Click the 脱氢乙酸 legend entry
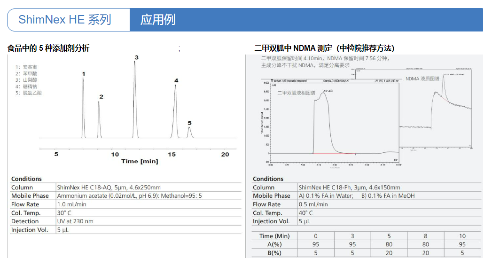Viewport: 492px width, 266px height. coord(29,93)
